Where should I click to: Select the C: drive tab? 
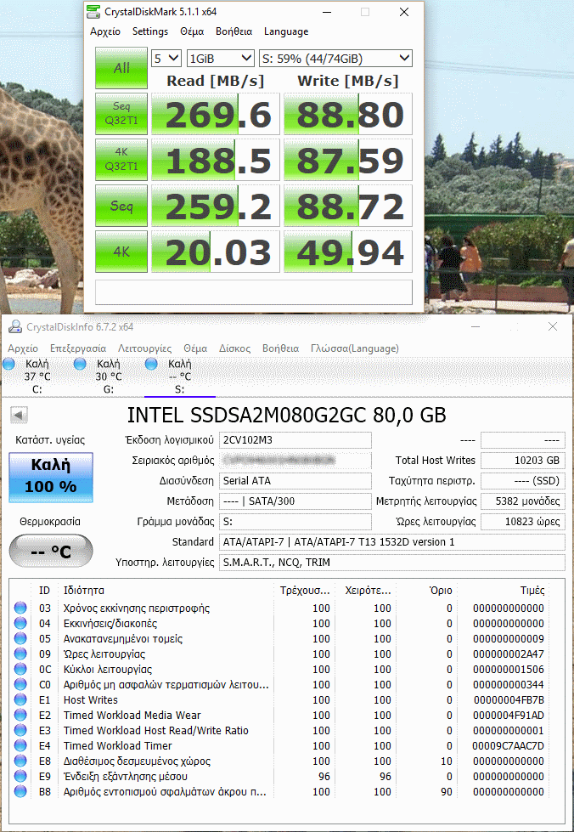(37, 376)
